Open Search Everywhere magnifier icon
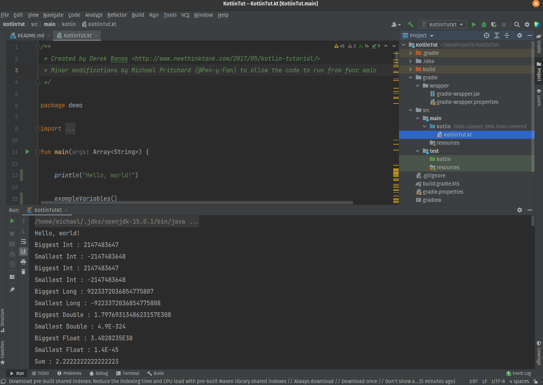 517,24
